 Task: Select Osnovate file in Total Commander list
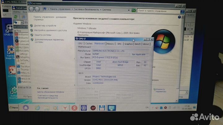tap(22, 44)
